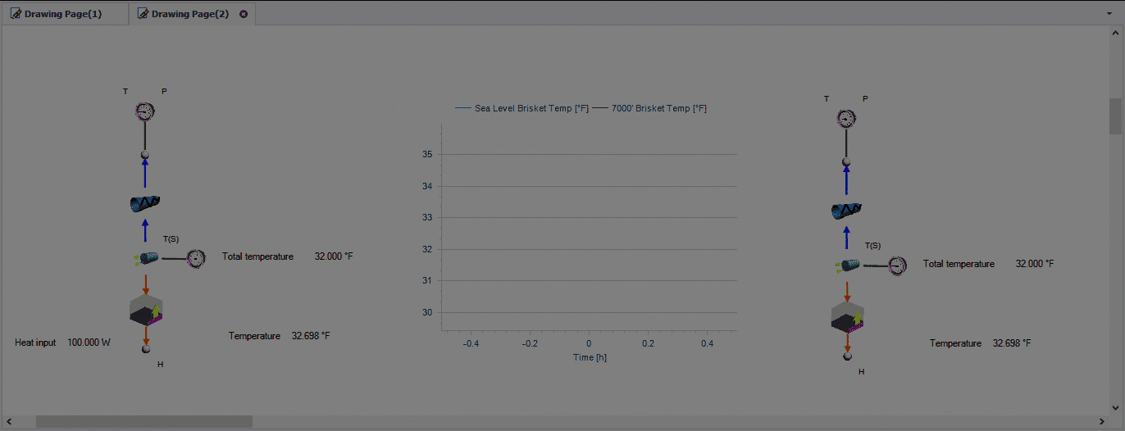Click the T(S) label in left diagram
This screenshot has height=431, width=1125.
point(171,239)
